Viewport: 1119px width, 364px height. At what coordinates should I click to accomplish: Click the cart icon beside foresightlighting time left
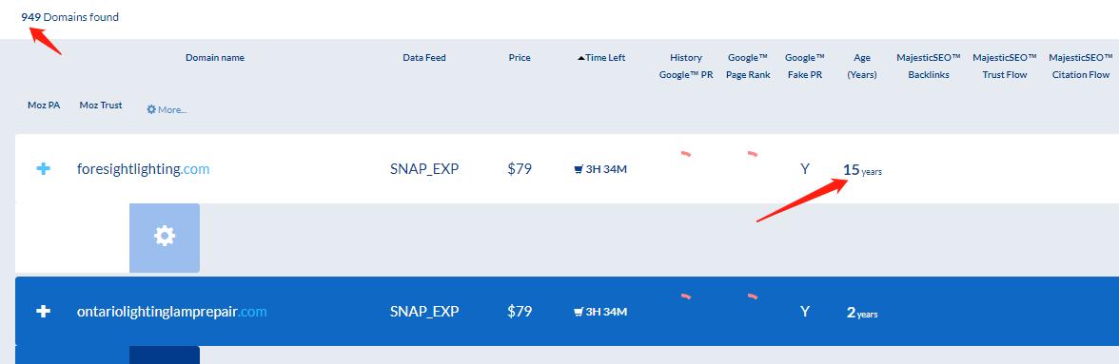click(x=579, y=169)
